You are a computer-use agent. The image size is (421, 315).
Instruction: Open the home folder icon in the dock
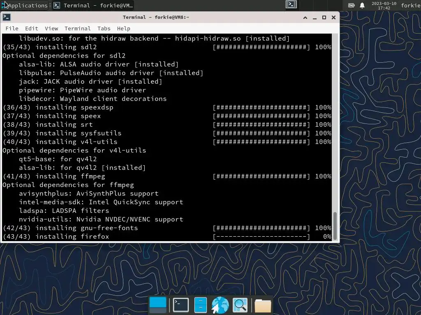coord(263,305)
